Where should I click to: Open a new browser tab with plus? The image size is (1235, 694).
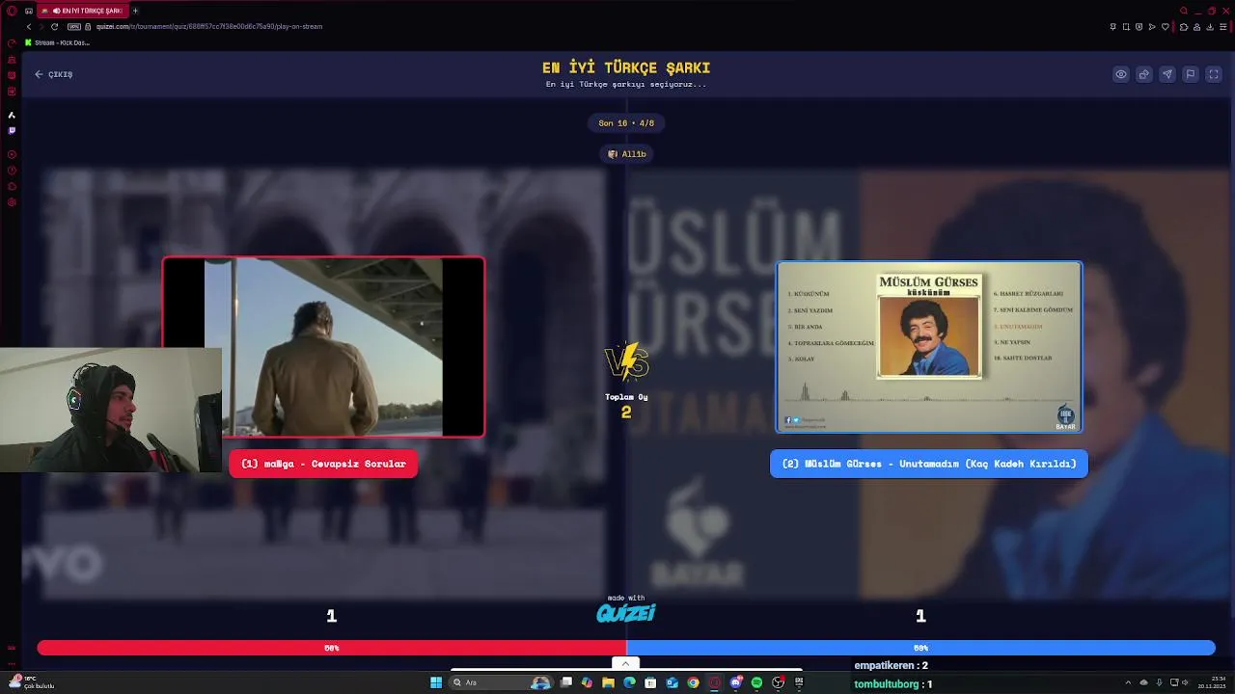coord(135,11)
